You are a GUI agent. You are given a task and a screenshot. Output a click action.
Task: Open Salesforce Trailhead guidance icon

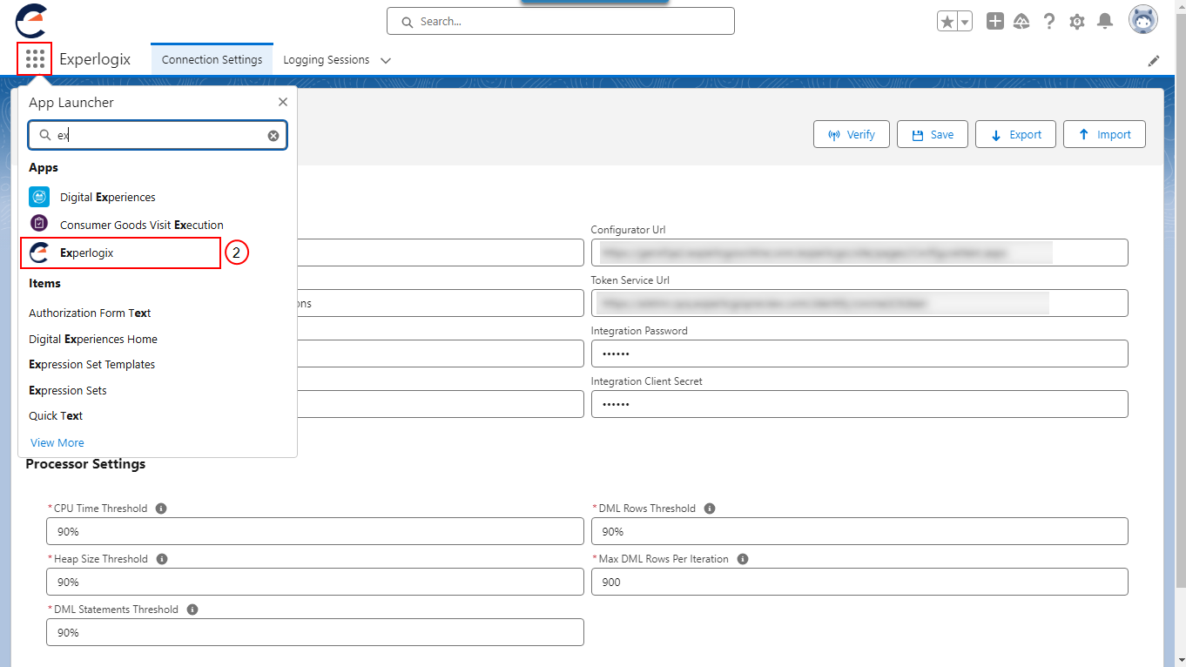(1022, 21)
